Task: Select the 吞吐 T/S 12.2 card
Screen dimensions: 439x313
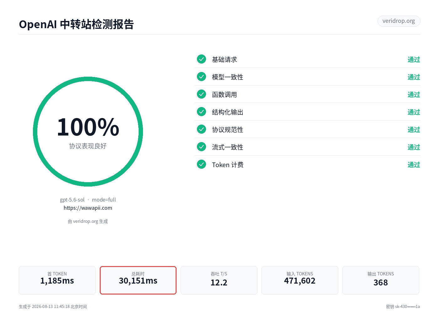Action: (219, 280)
